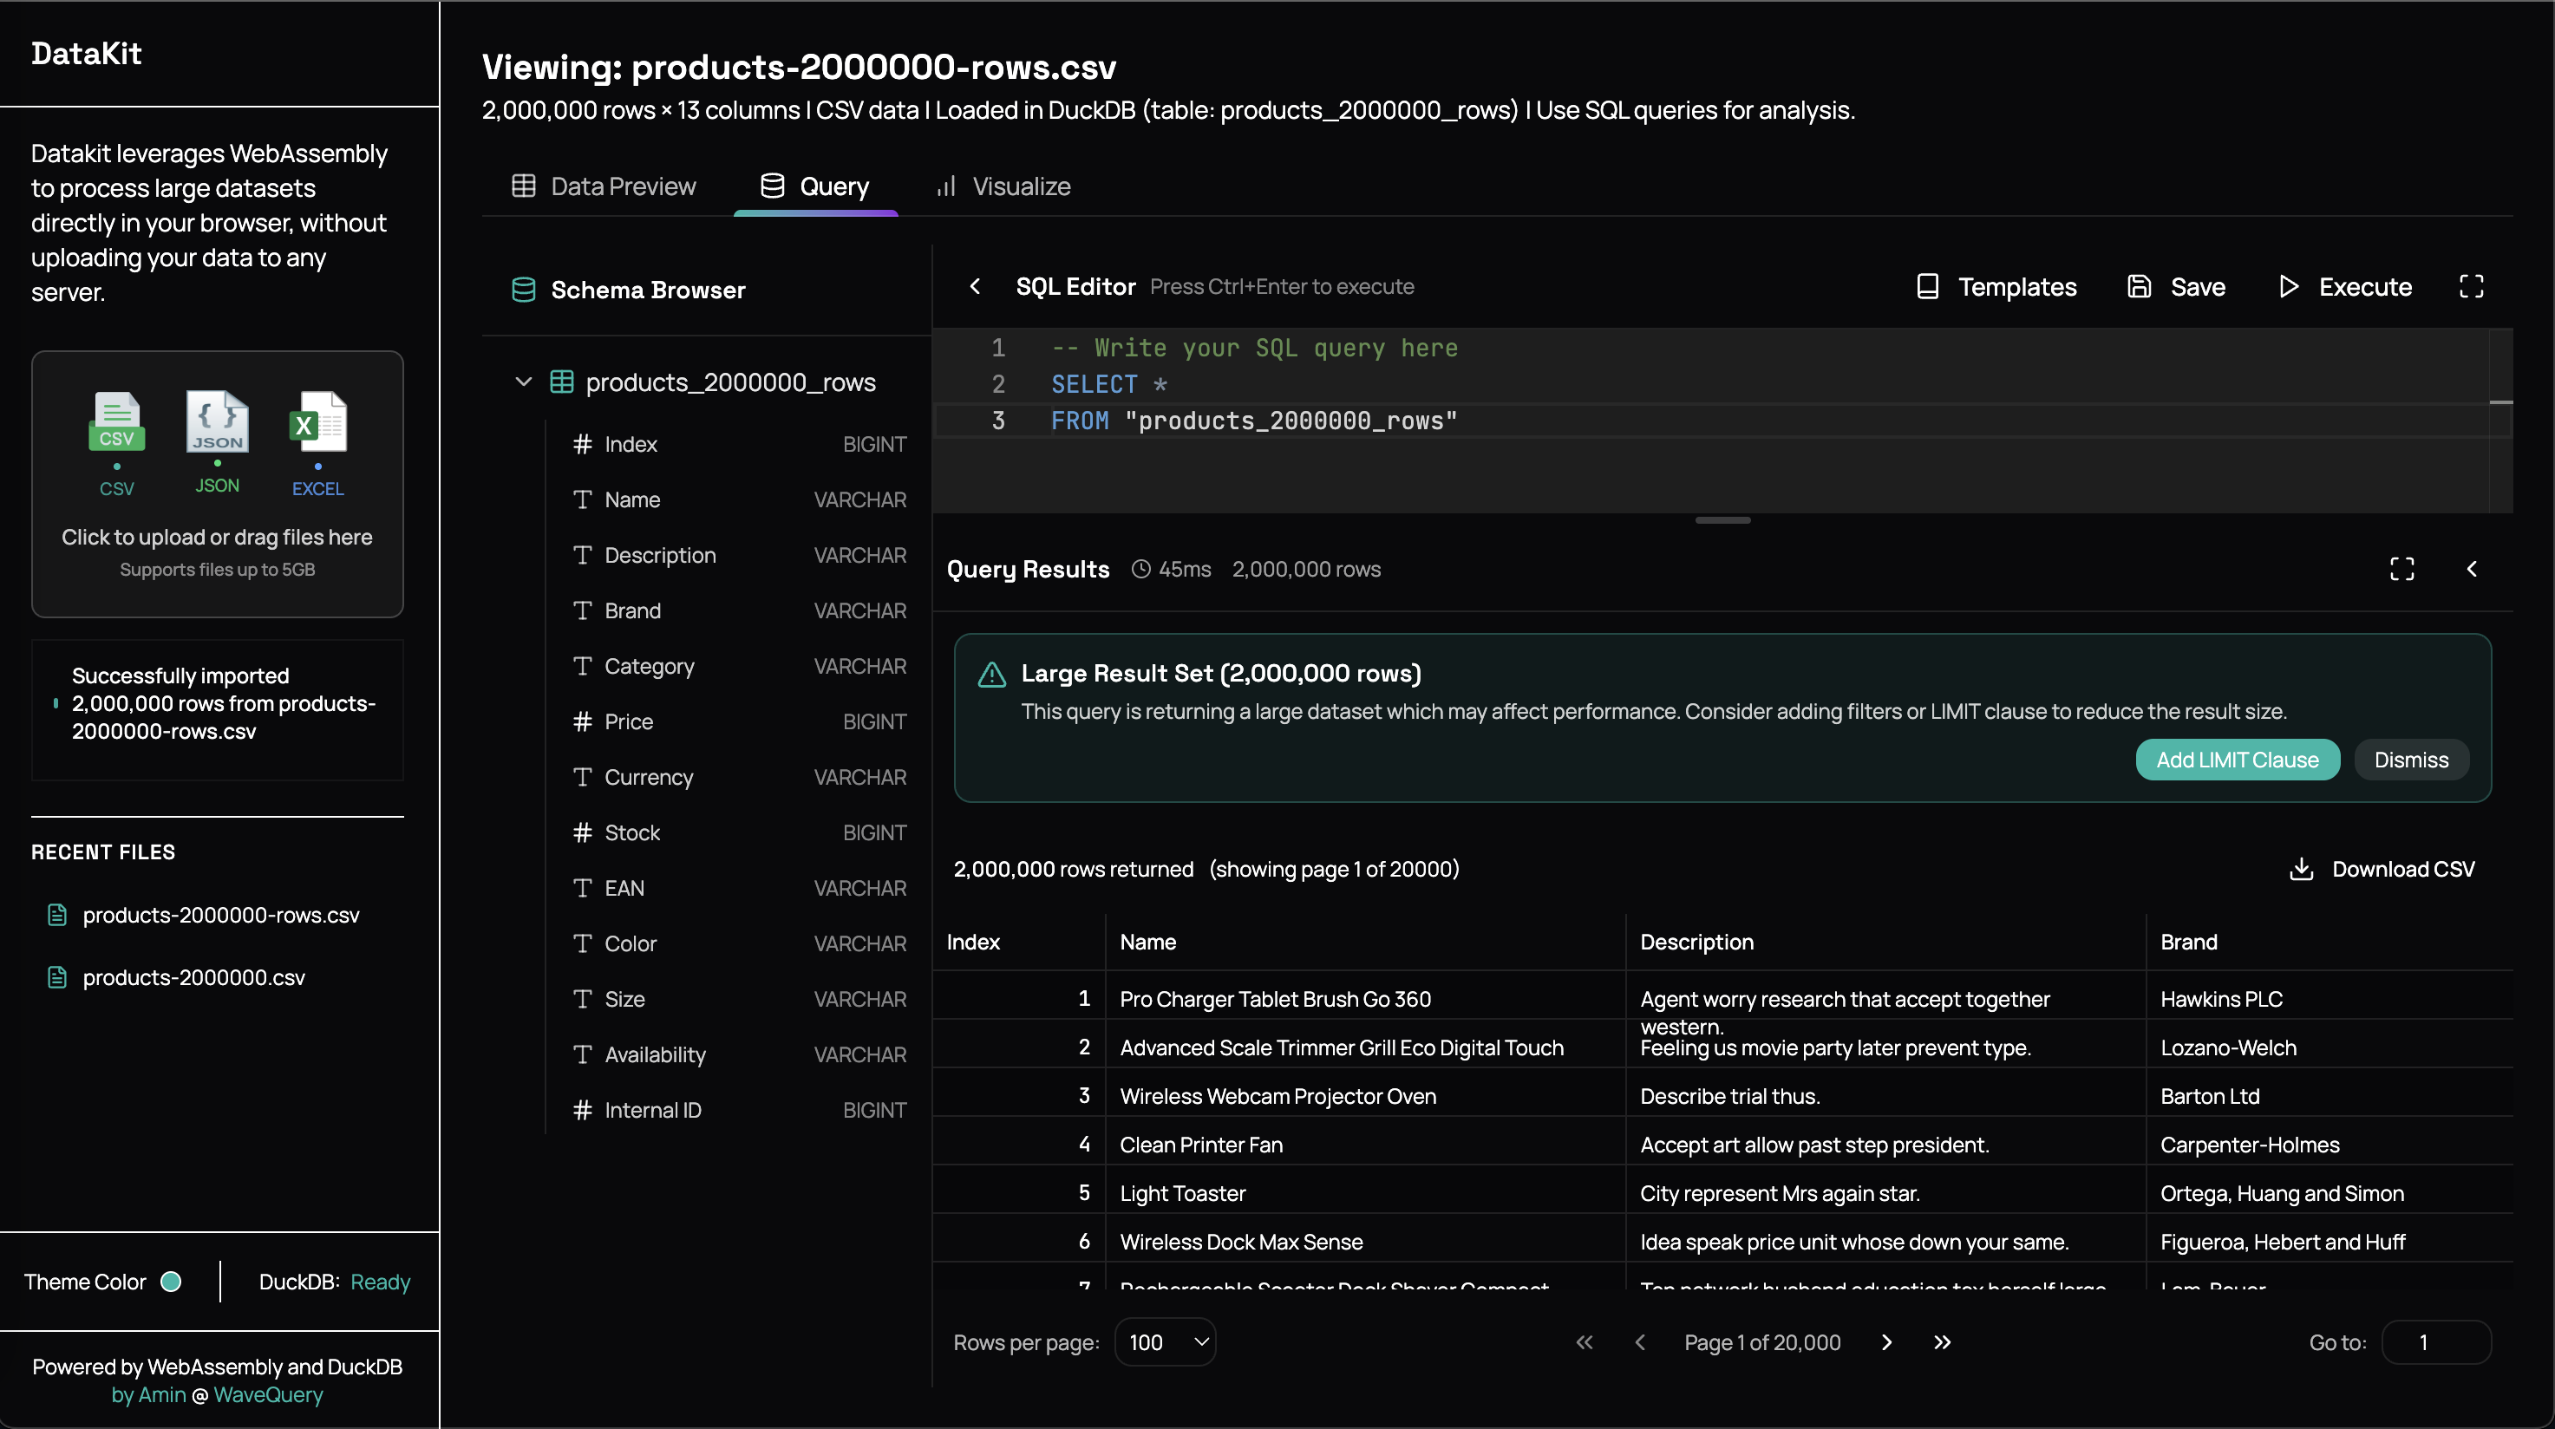Collapse the SQL Editor panel arrow
The width and height of the screenshot is (2555, 1429).
(975, 287)
